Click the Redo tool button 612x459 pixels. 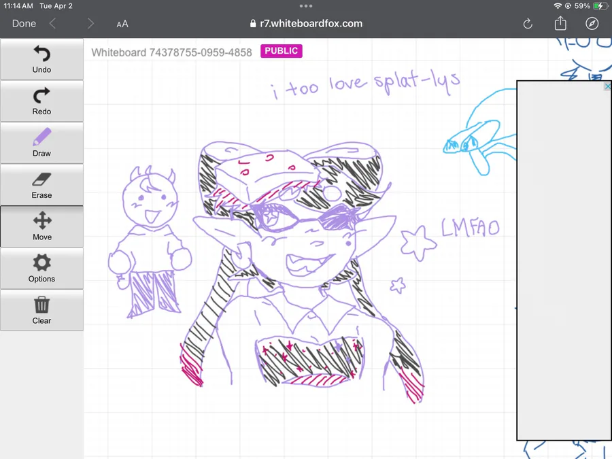[41, 101]
